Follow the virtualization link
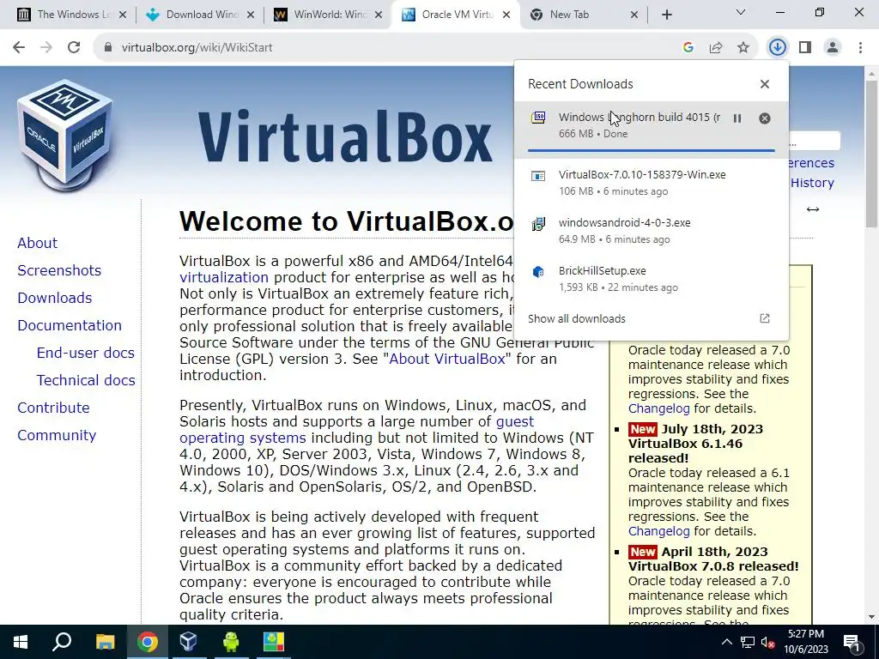 [x=224, y=277]
